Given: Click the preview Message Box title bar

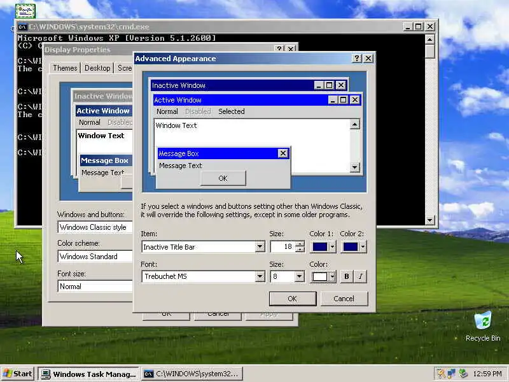Looking at the screenshot, I should tap(218, 153).
